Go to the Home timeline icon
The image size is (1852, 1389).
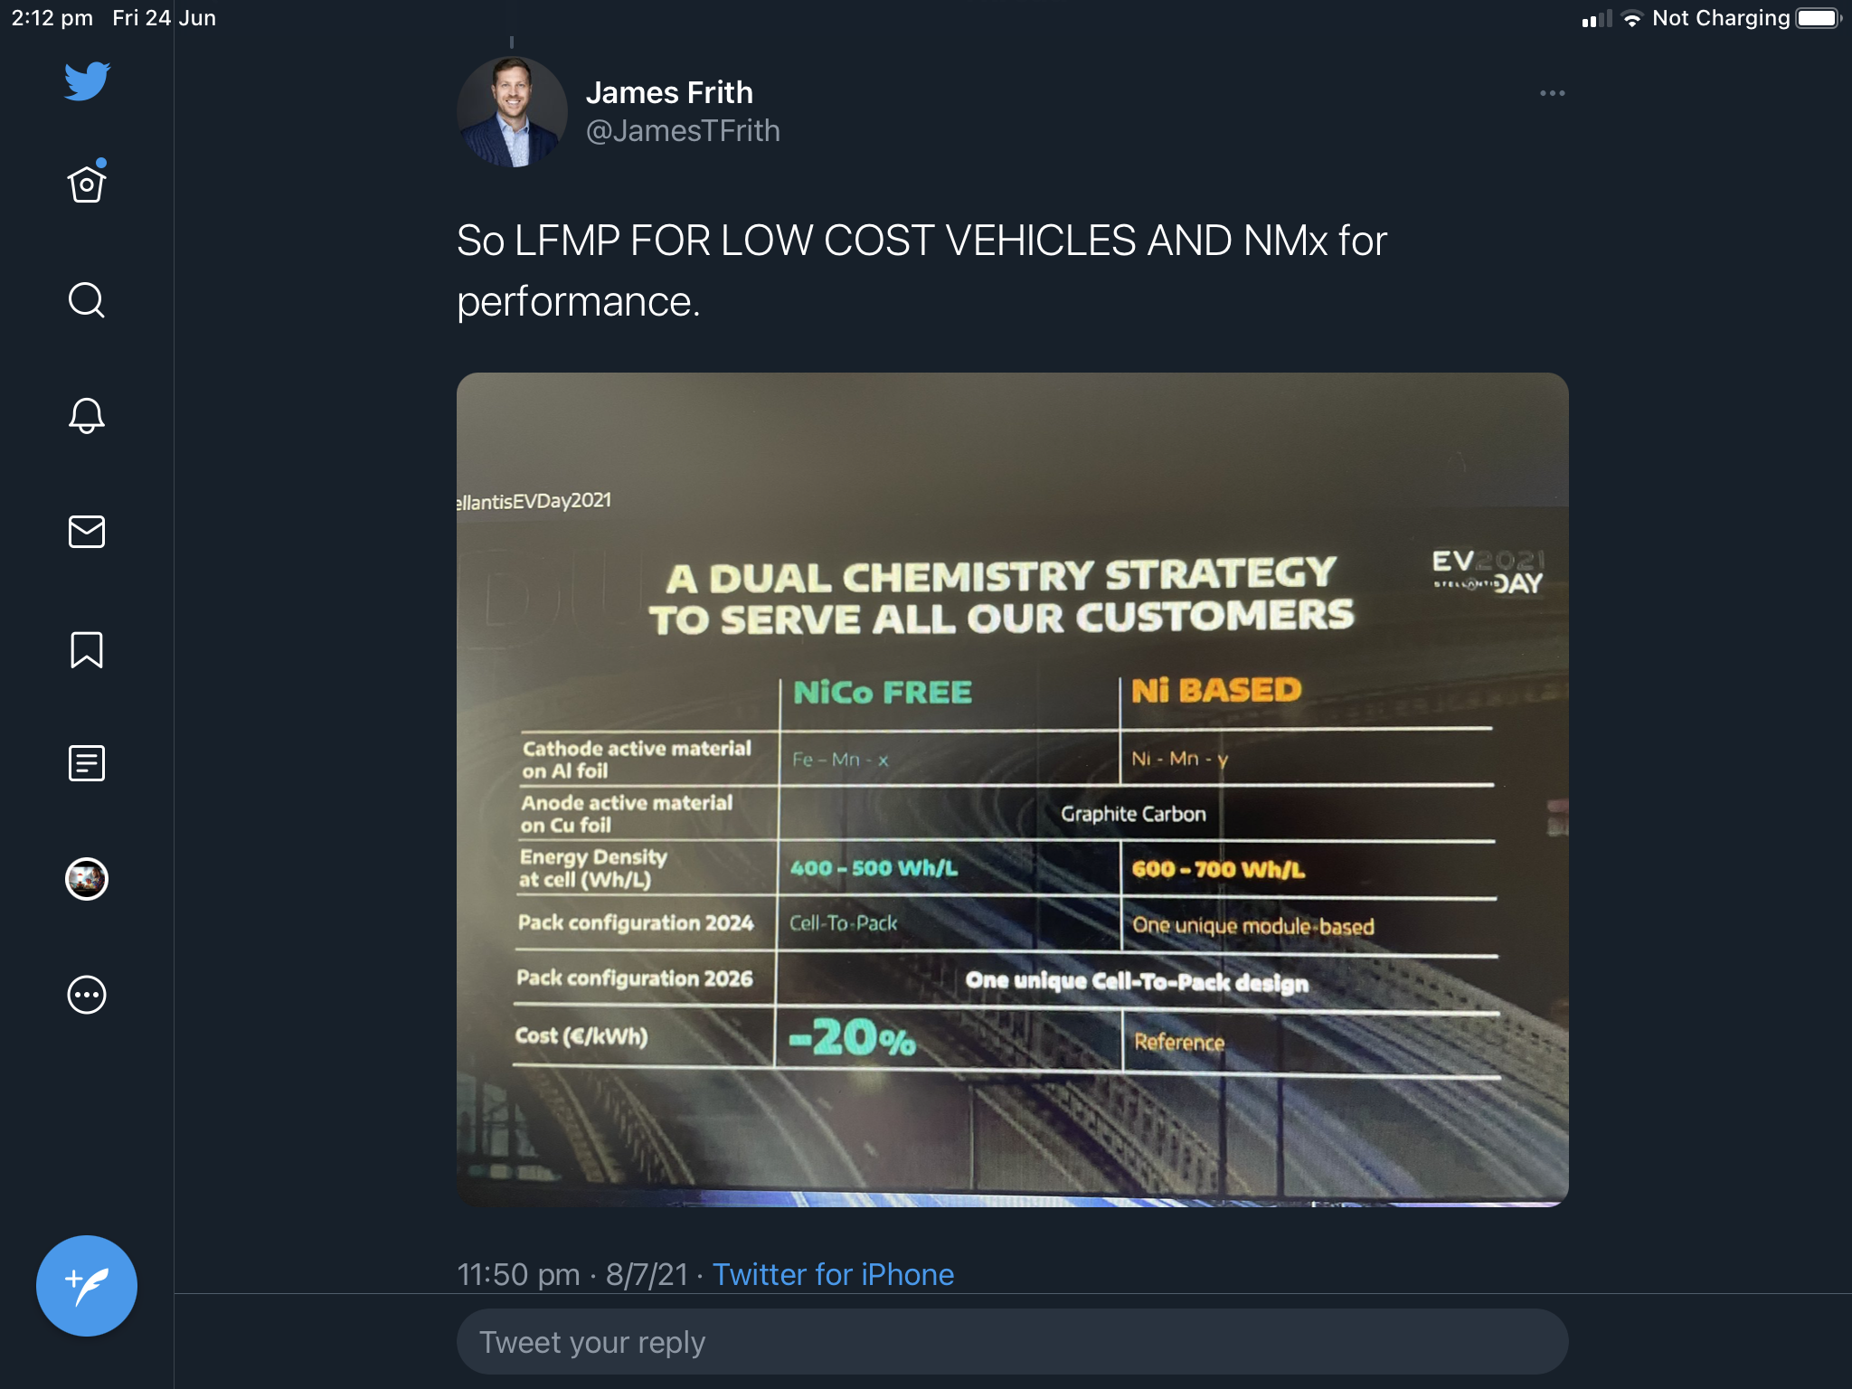(87, 183)
